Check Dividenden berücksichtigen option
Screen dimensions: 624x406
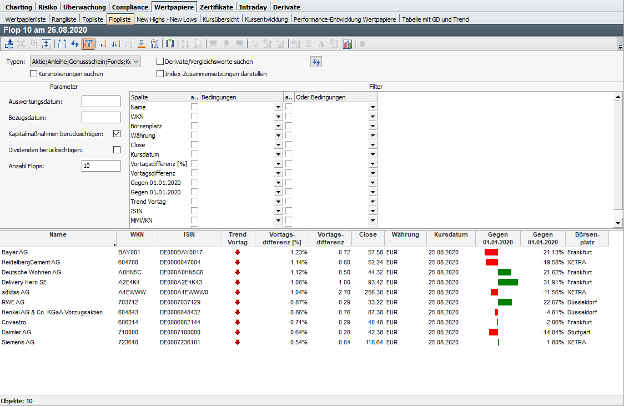(117, 149)
